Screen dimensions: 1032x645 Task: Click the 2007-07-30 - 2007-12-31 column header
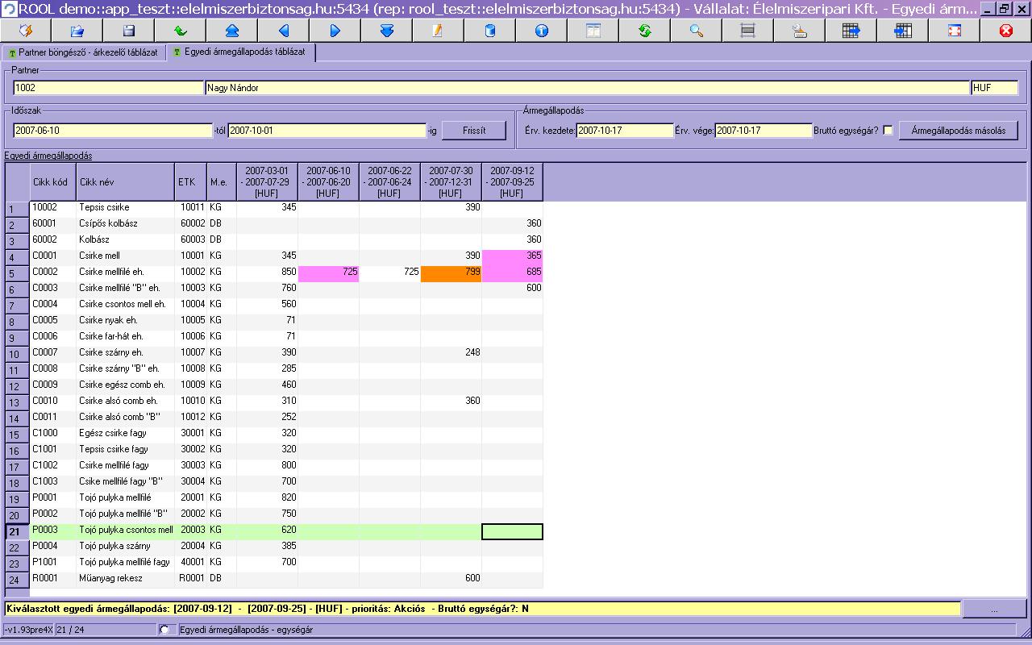click(x=451, y=182)
